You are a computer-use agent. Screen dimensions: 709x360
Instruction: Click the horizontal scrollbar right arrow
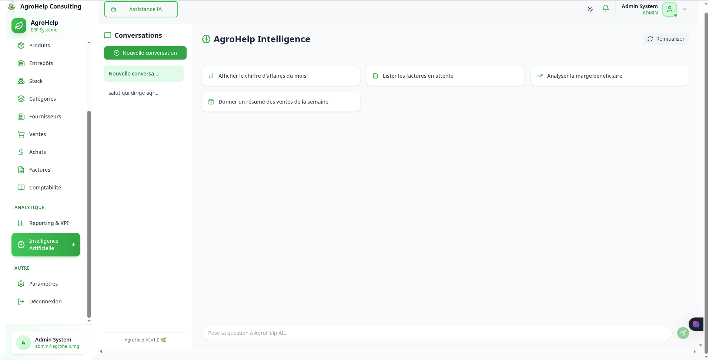click(694, 352)
